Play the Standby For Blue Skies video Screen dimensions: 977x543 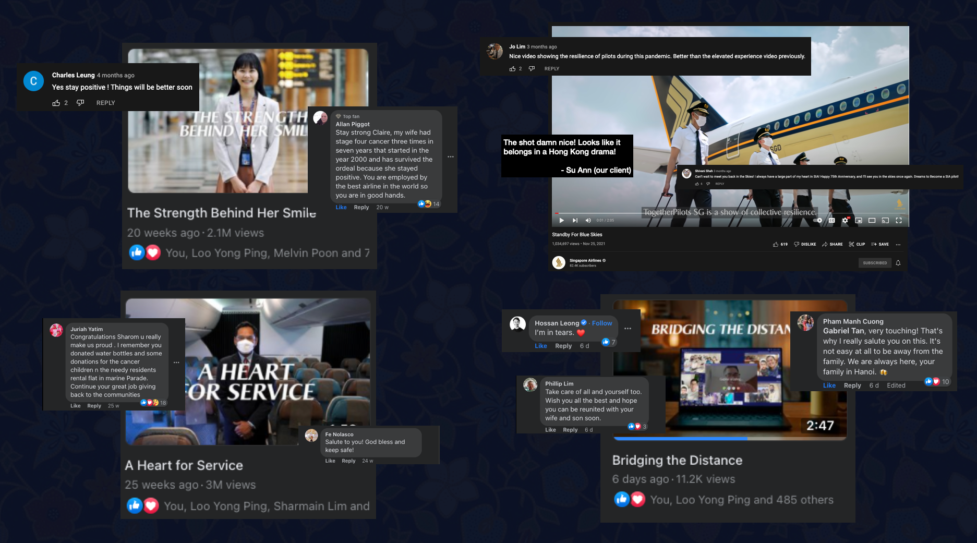tap(562, 220)
